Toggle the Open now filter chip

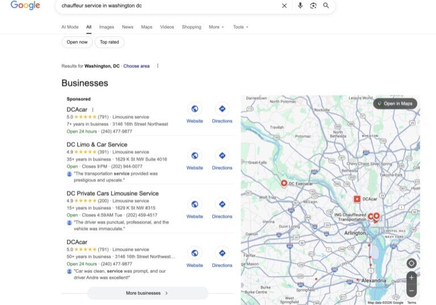click(77, 42)
